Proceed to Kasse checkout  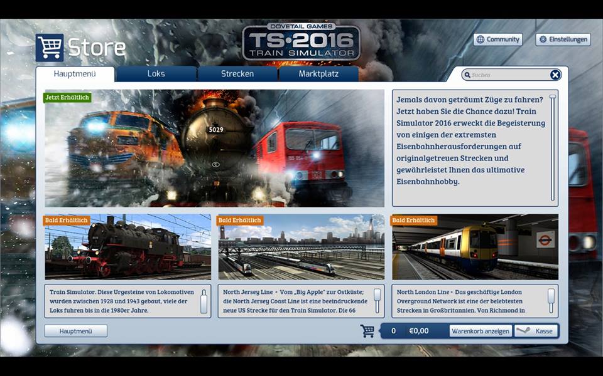536,331
